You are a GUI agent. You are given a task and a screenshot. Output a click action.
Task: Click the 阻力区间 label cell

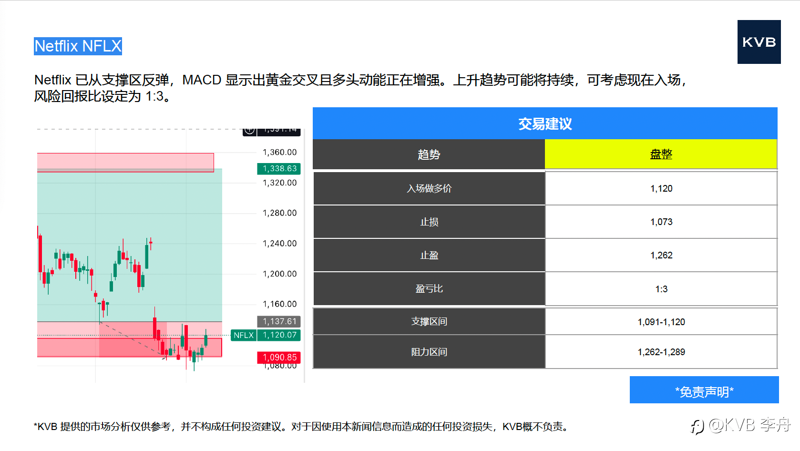click(429, 352)
